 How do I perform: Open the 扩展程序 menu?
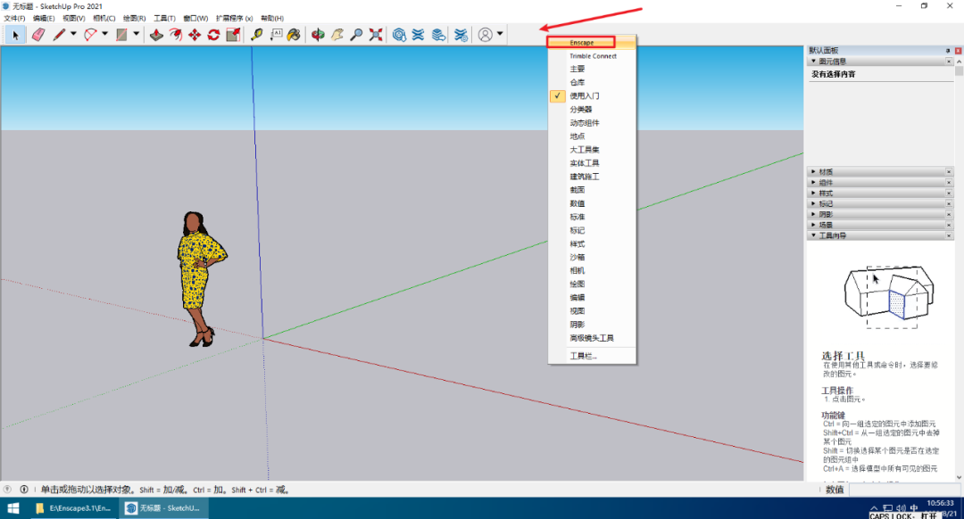234,18
